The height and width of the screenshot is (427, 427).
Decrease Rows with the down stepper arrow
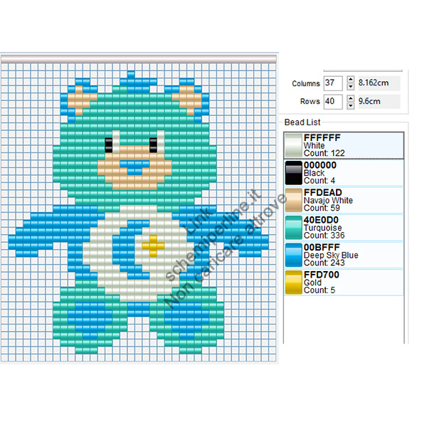click(x=350, y=105)
